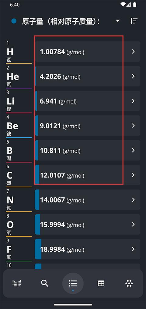The image size is (146, 309).
Task: Select the Boron 10.811 entry
Action: point(88,150)
